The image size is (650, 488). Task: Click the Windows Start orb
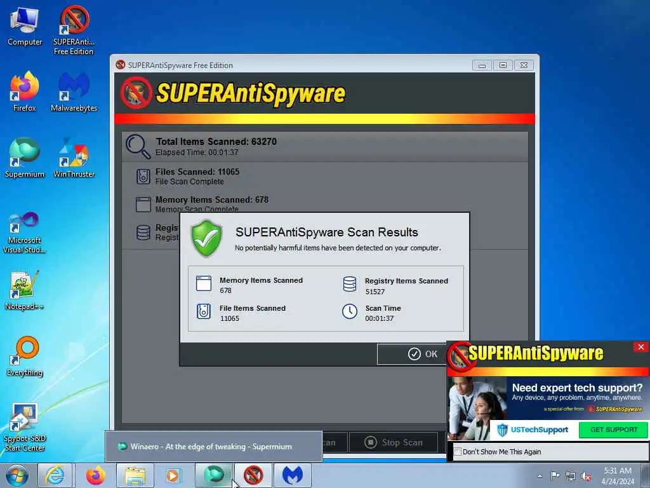tap(17, 475)
